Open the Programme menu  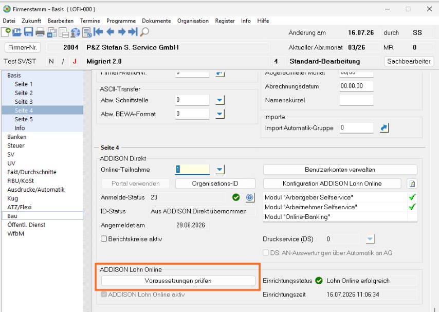pyautogui.click(x=121, y=21)
